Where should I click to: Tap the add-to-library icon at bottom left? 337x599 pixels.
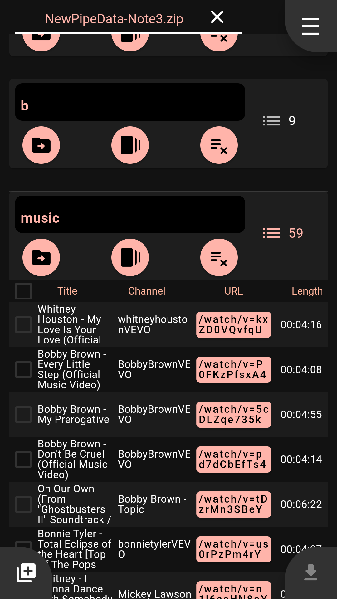pos(26,572)
